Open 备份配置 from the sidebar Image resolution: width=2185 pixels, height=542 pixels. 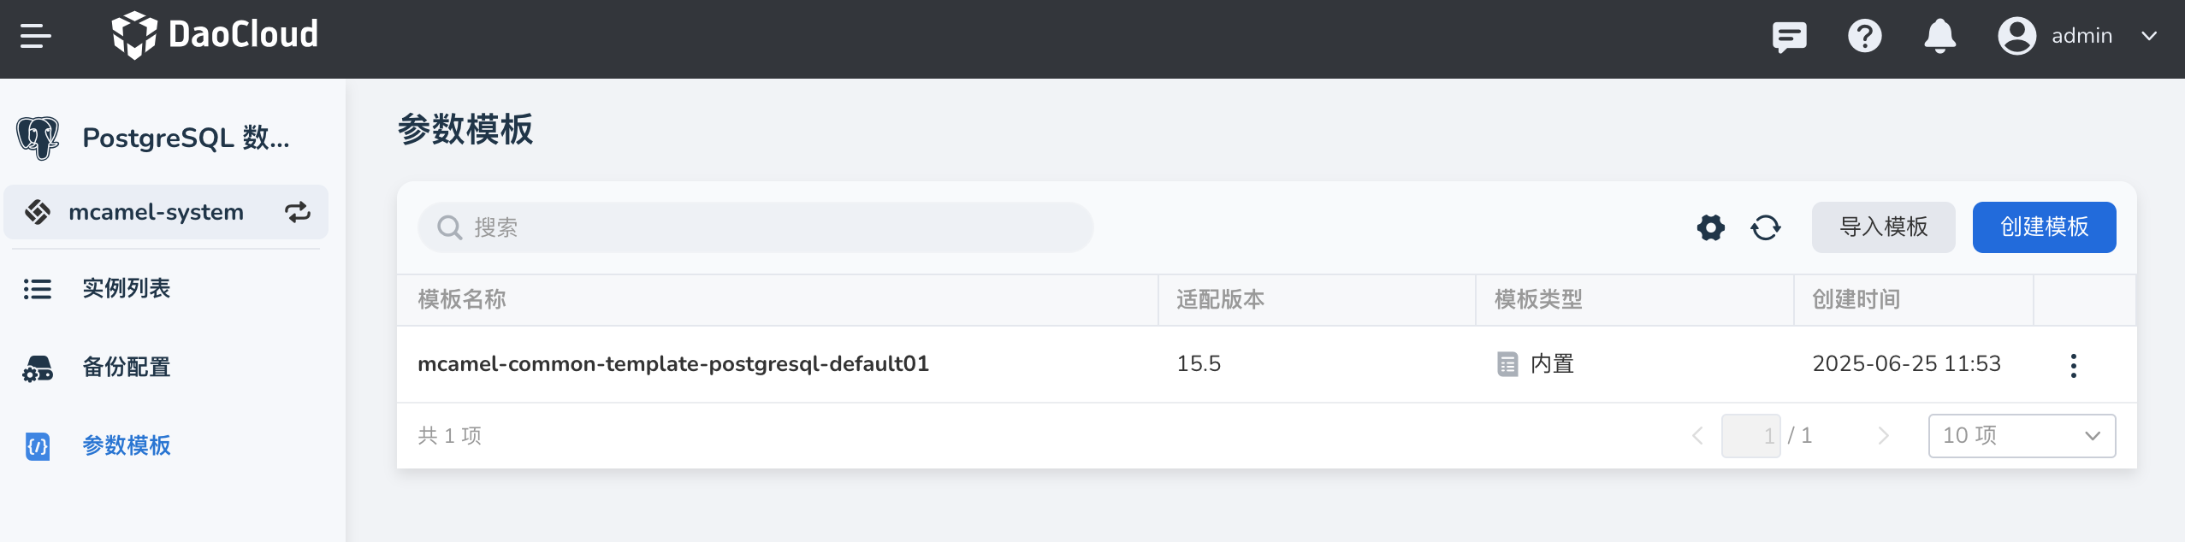125,367
